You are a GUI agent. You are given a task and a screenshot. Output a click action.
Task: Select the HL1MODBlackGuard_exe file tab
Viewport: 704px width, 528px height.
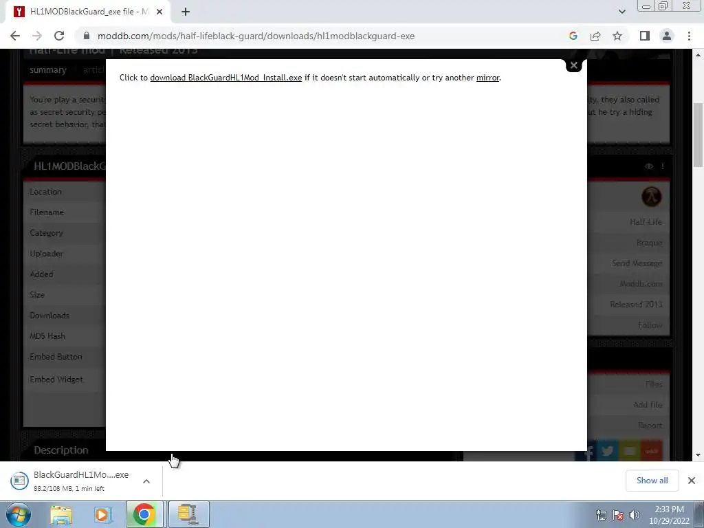(x=87, y=12)
